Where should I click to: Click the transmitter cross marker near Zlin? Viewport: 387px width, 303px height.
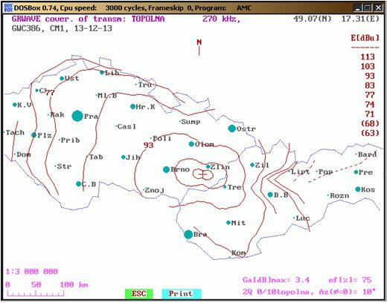[x=203, y=175]
